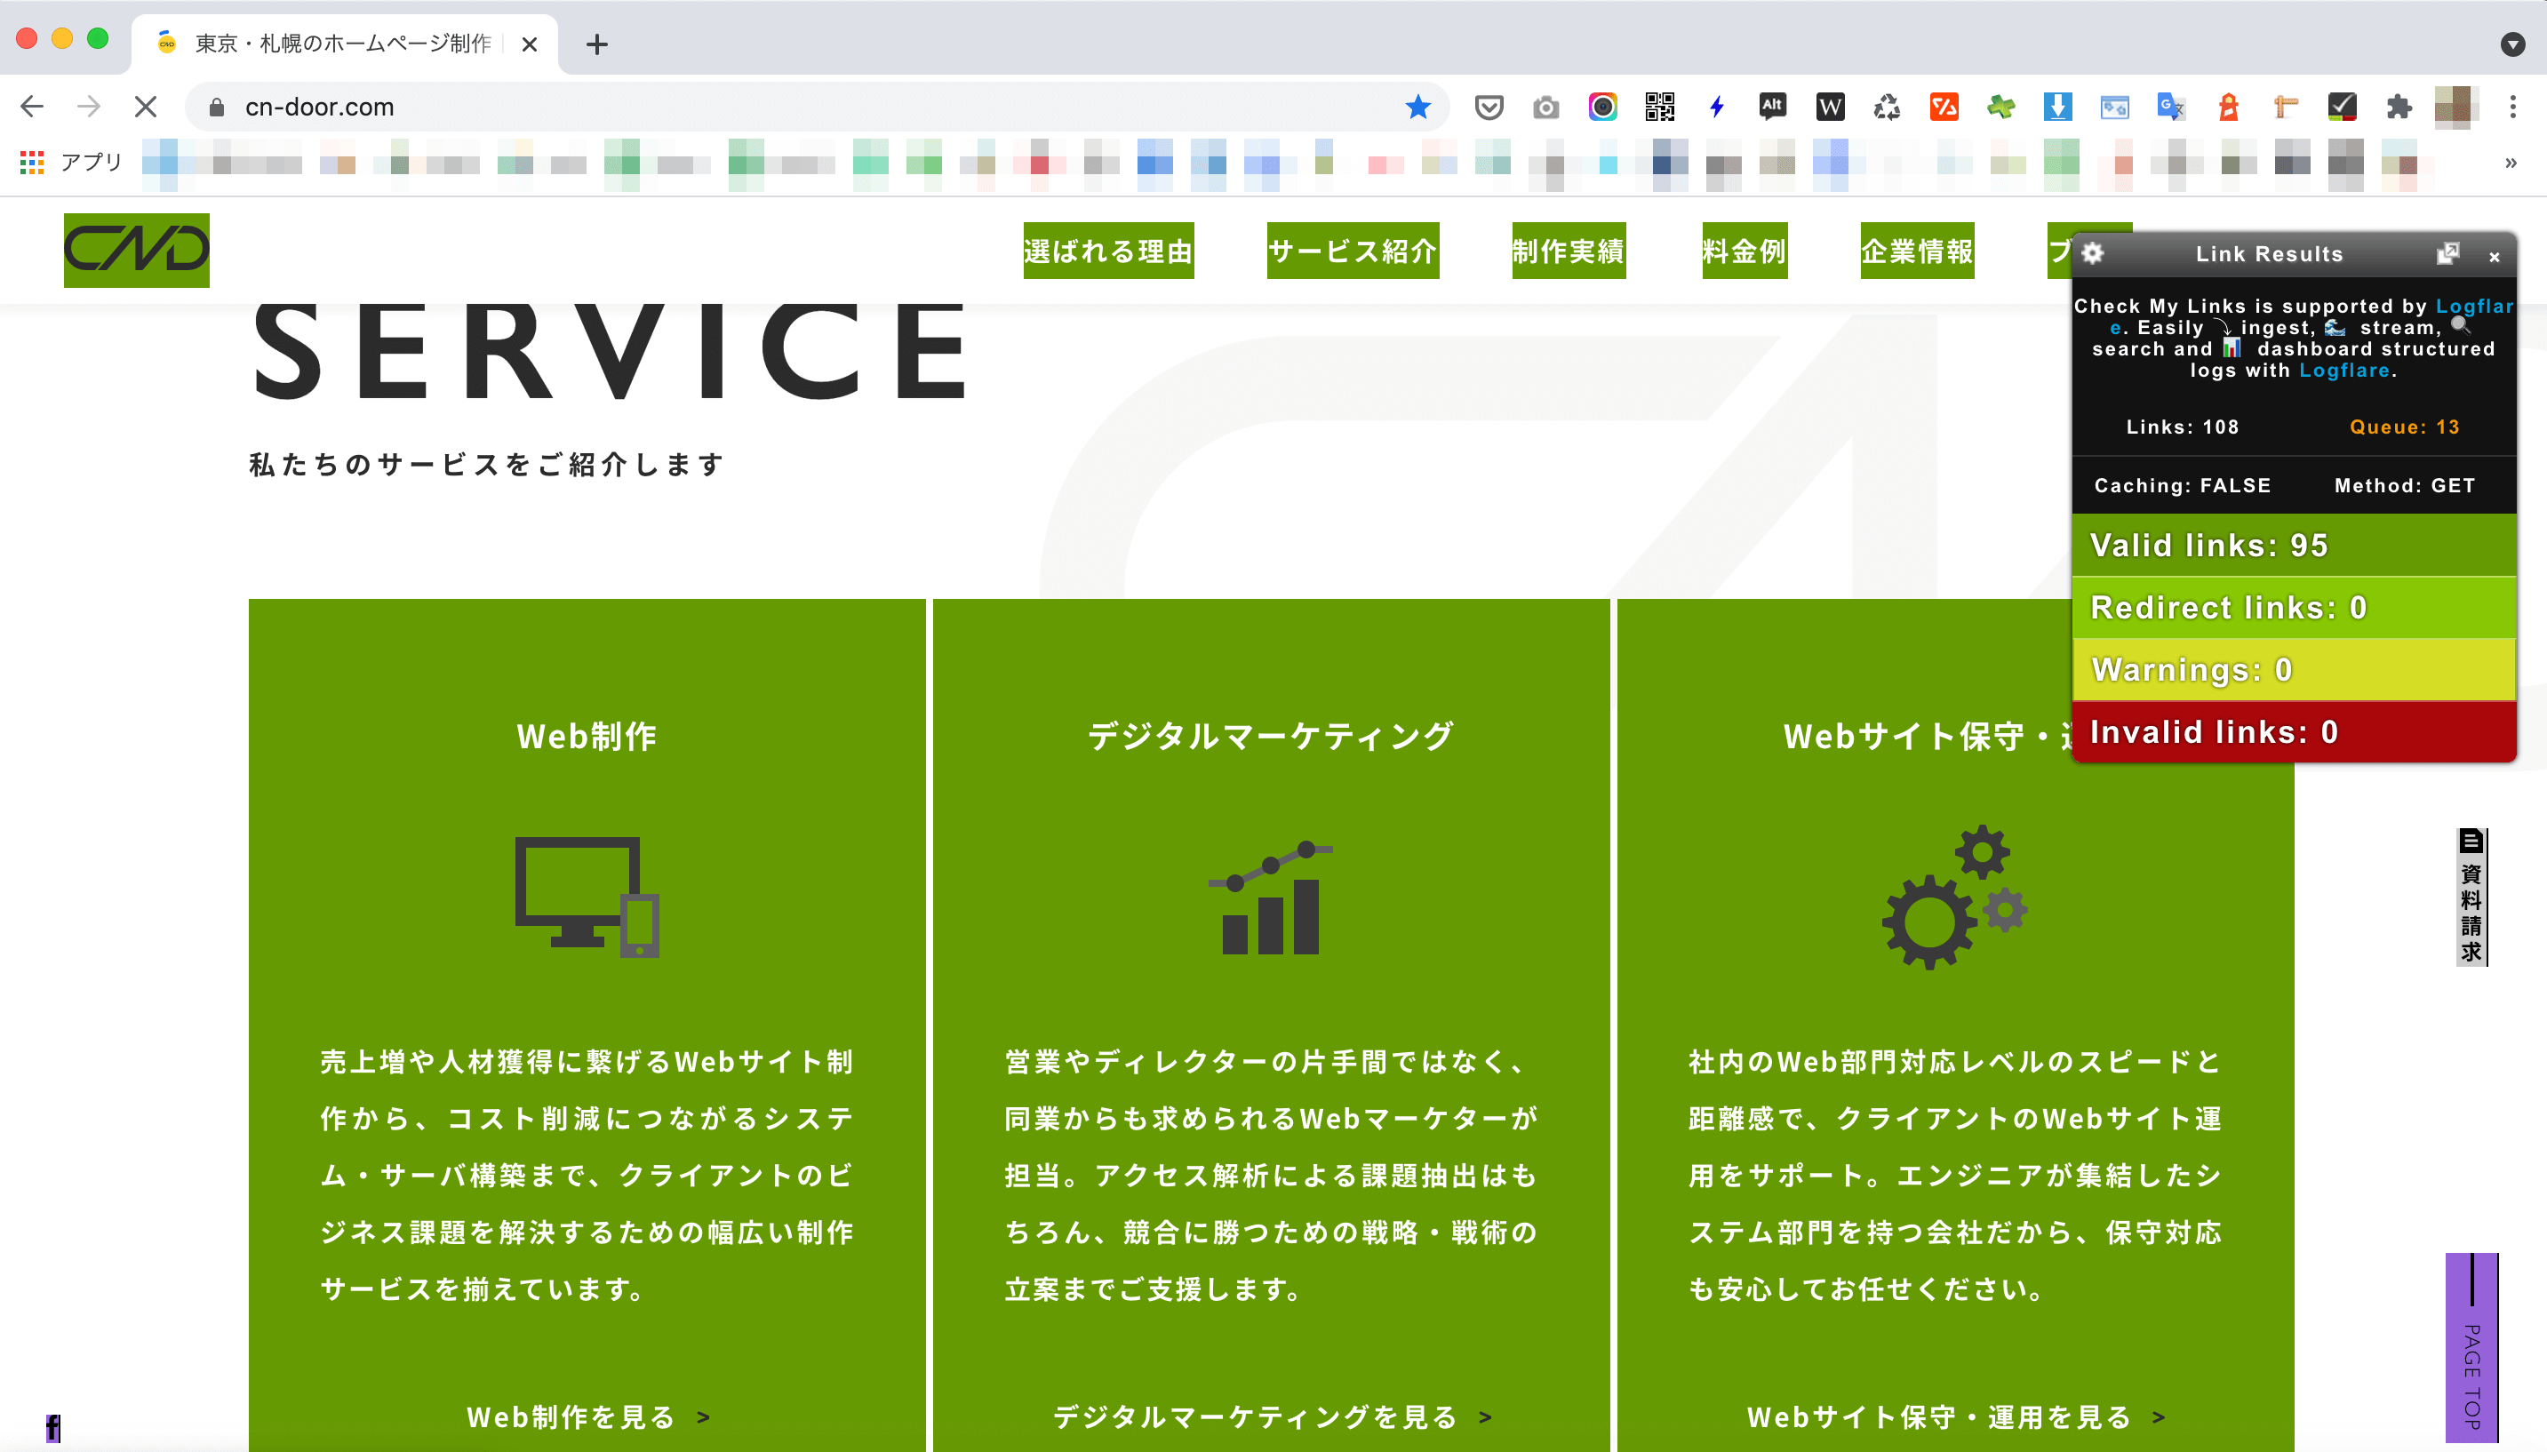Screen dimensions: 2547x1452
Task: Click the QR code generator extension icon
Action: pos(1659,107)
